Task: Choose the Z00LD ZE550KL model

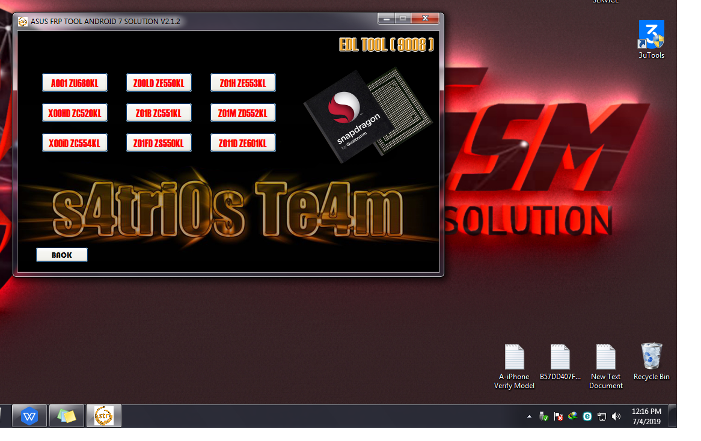Action: (x=159, y=83)
